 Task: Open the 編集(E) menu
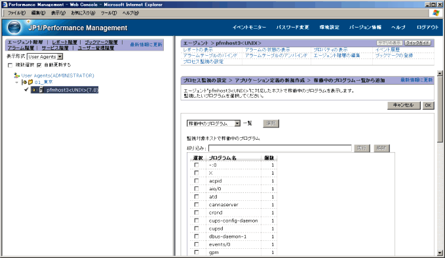38,12
